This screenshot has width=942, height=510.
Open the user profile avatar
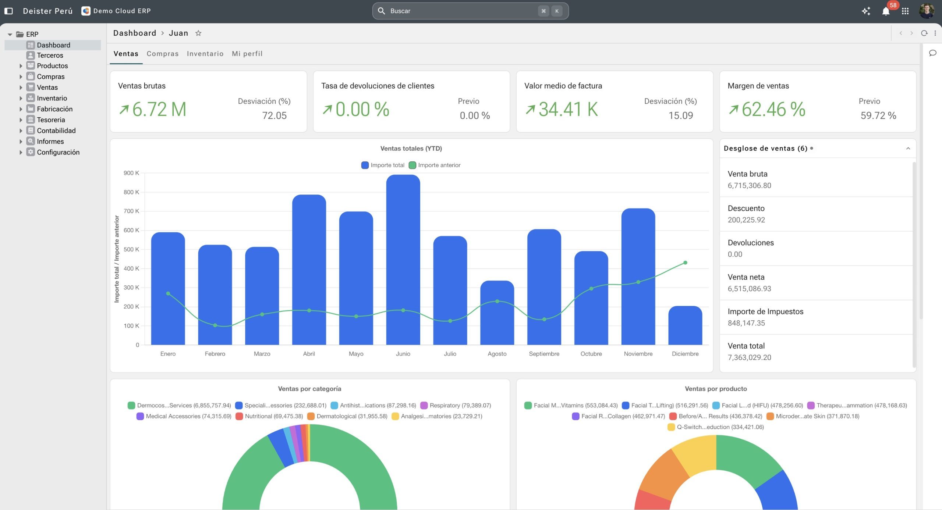coord(926,11)
